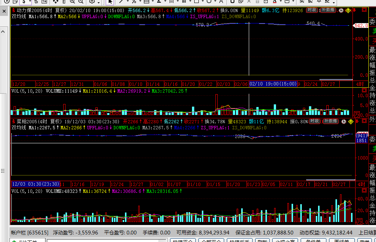Click the 时段 button on 菜粕 chart

(x=314, y=121)
